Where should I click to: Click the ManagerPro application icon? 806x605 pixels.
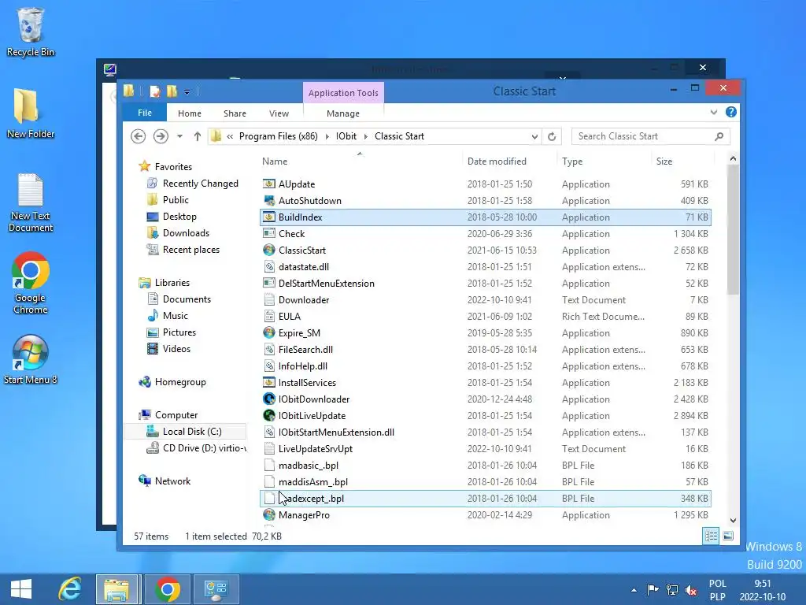[269, 514]
